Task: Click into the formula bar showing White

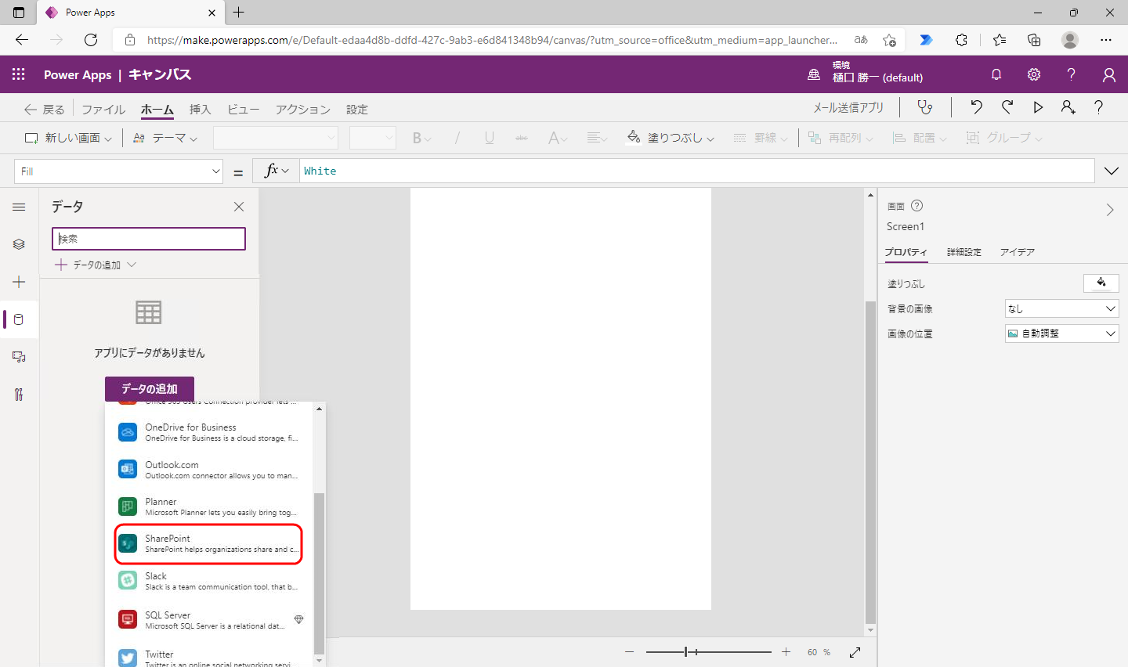Action: 696,171
